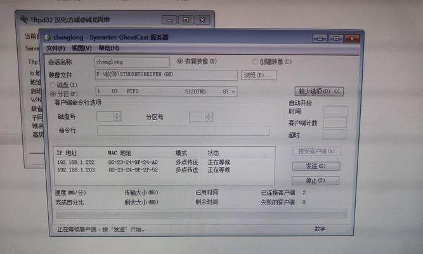Click the GhostCast title bar app icon
This screenshot has width=423, height=254.
tap(48, 37)
